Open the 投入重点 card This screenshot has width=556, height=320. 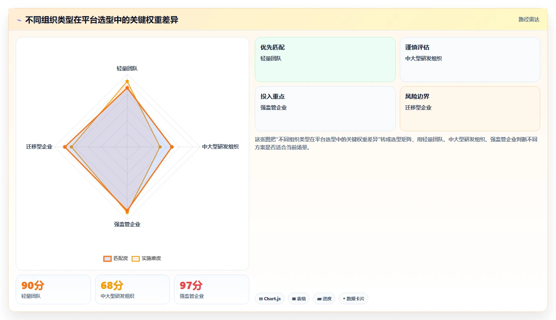(x=325, y=109)
